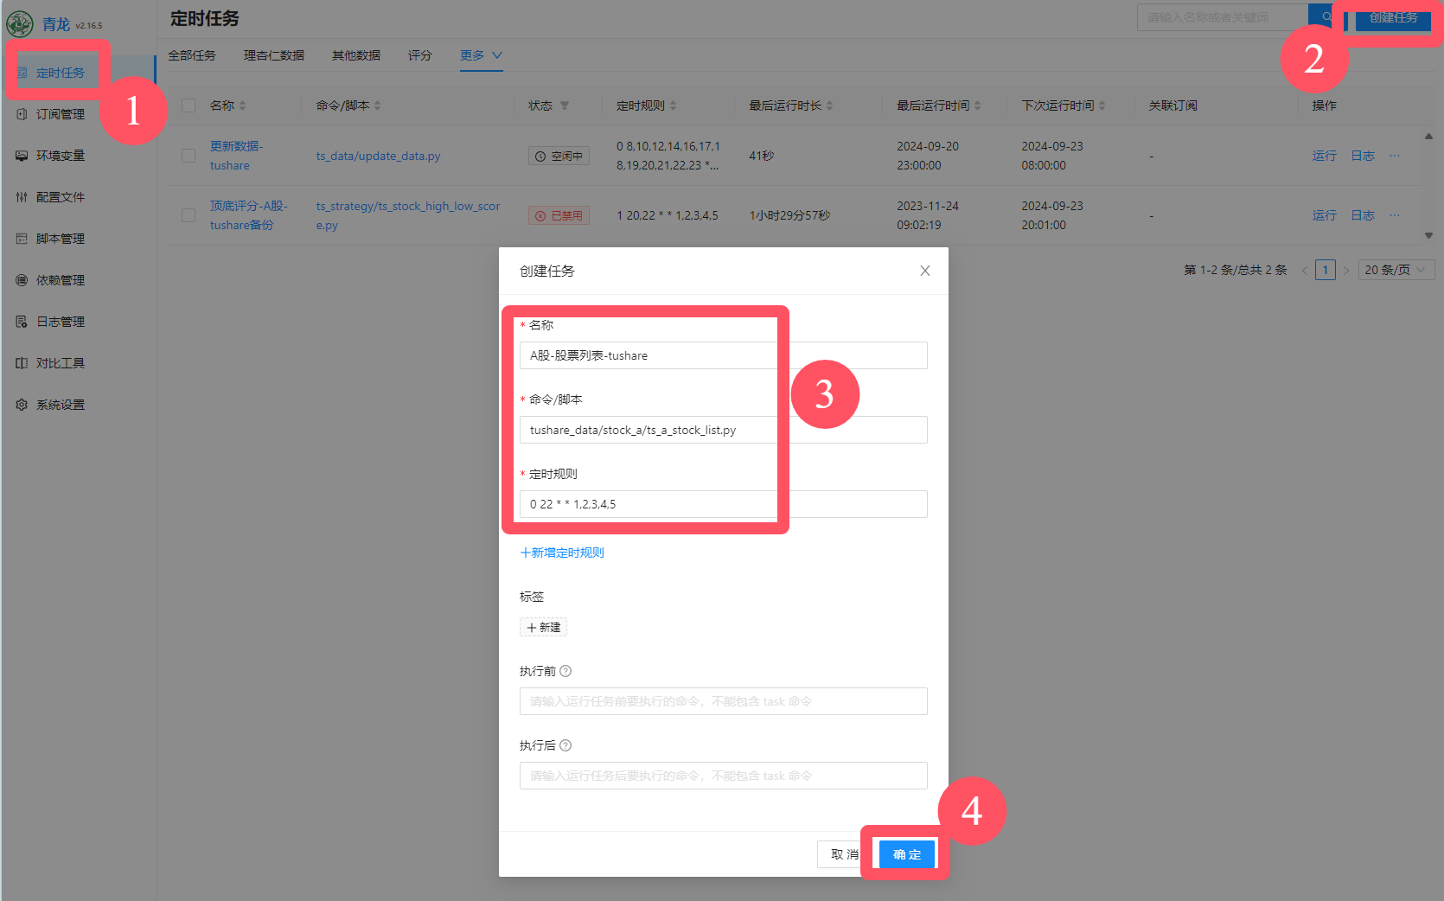Sort by 下次运行时间 column
Image resolution: width=1444 pixels, height=901 pixels.
tap(1102, 105)
